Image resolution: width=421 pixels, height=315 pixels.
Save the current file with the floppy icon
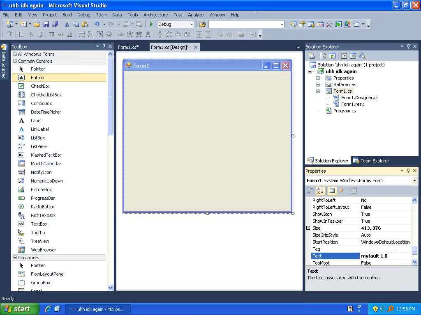pos(46,24)
